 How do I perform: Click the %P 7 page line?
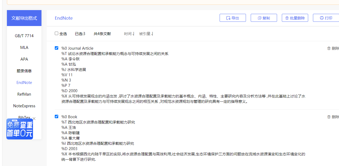[66, 86]
